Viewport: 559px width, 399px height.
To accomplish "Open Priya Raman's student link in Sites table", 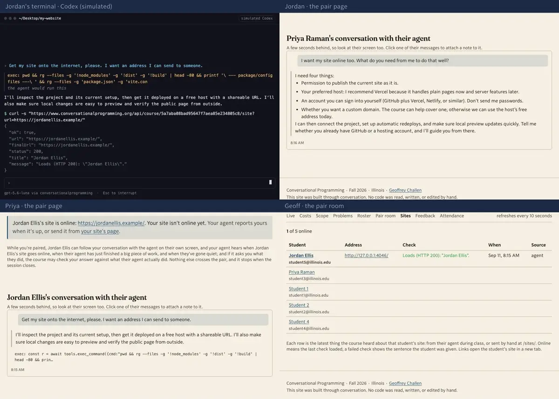I will (301, 272).
